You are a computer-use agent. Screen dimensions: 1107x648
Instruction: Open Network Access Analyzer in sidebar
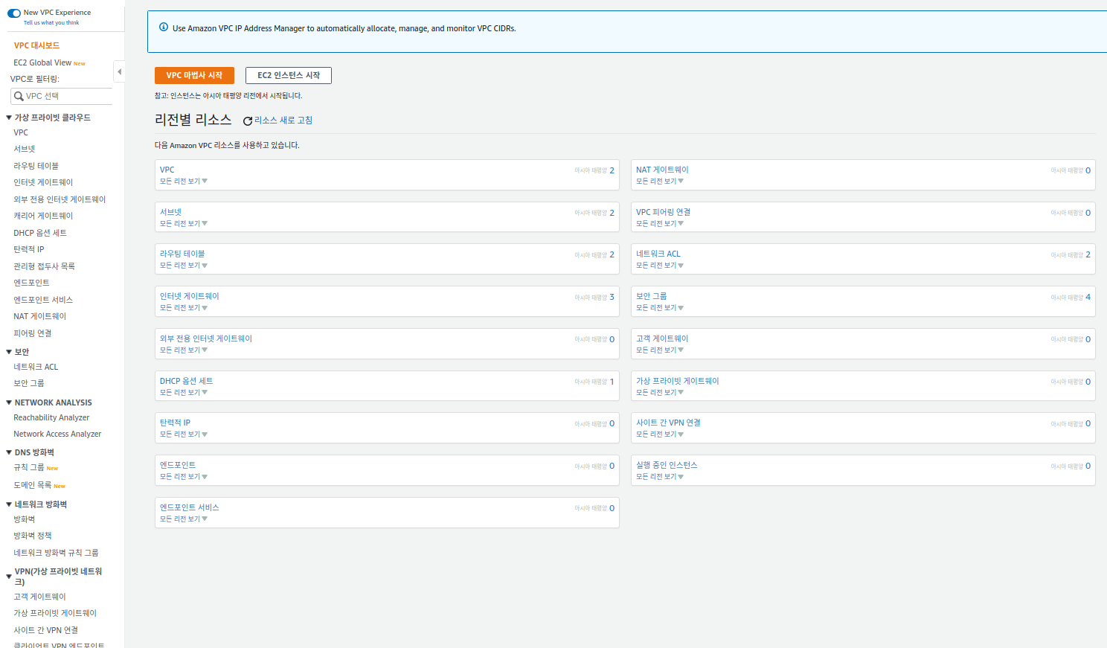57,434
